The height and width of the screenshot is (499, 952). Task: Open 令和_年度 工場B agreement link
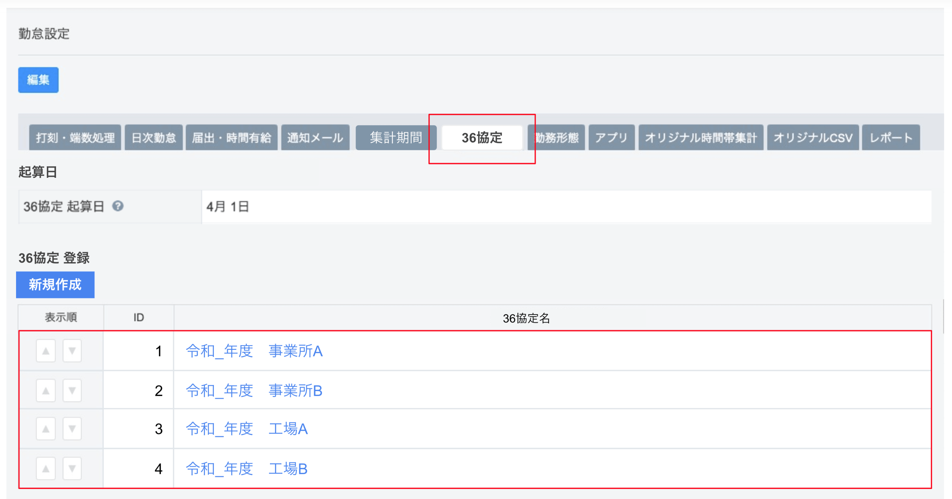click(247, 469)
